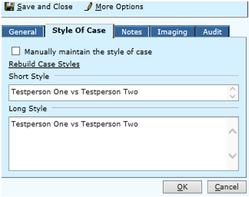Go to the Imaging tab

pos(172,32)
